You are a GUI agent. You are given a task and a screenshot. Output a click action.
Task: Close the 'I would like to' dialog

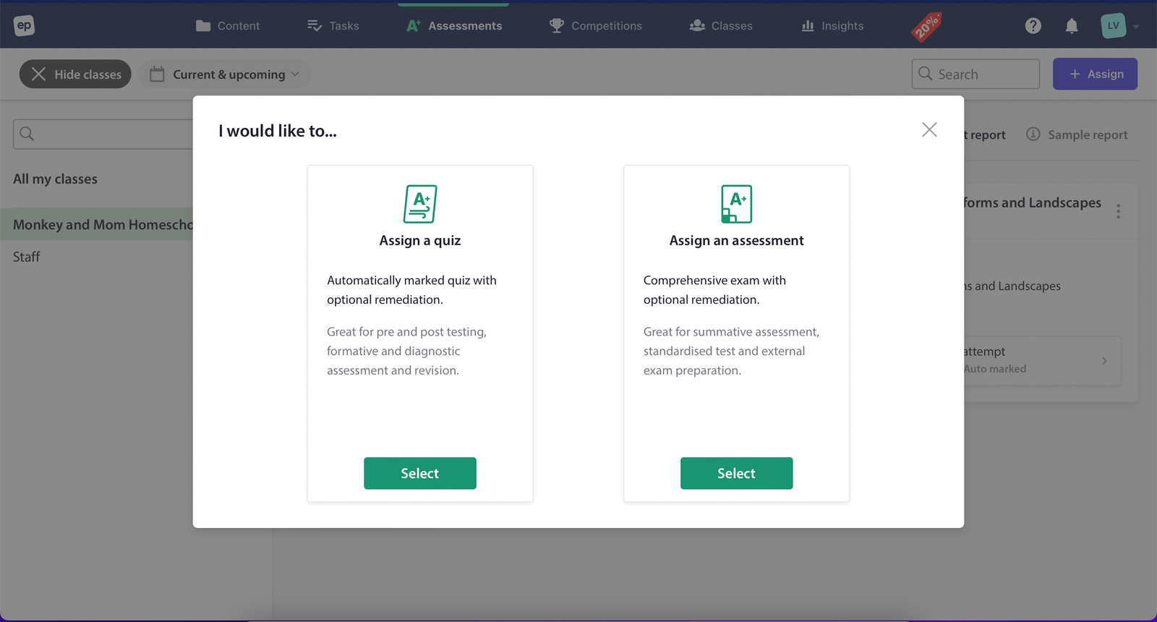[x=929, y=129]
